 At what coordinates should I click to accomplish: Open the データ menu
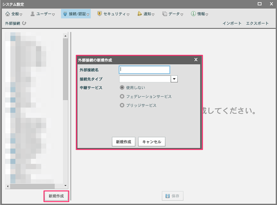173,14
